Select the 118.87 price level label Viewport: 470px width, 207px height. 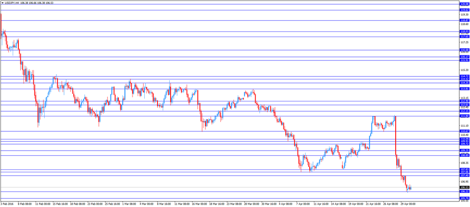point(464,20)
